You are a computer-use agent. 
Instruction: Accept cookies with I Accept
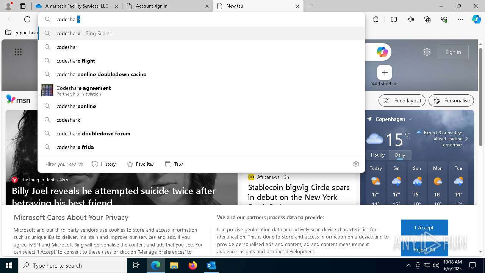coord(424,227)
